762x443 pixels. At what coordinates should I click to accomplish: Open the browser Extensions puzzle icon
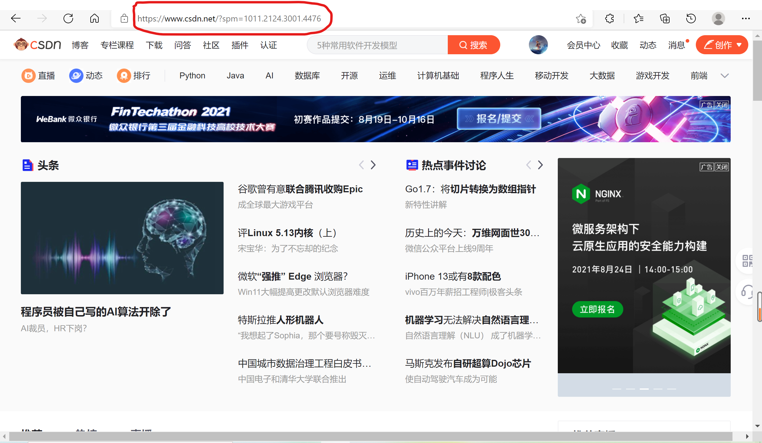click(609, 19)
